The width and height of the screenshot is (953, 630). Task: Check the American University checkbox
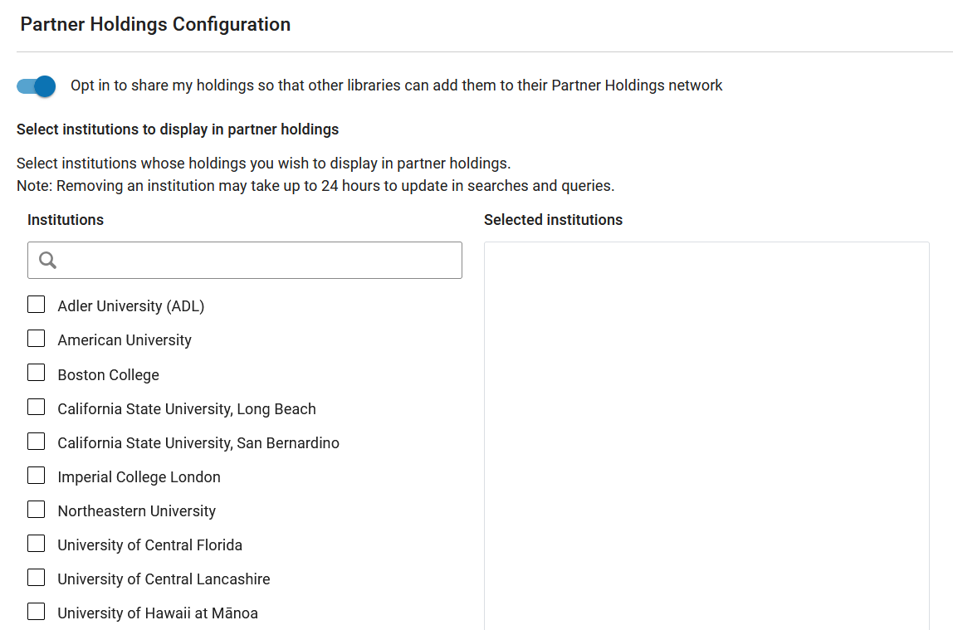coord(37,339)
